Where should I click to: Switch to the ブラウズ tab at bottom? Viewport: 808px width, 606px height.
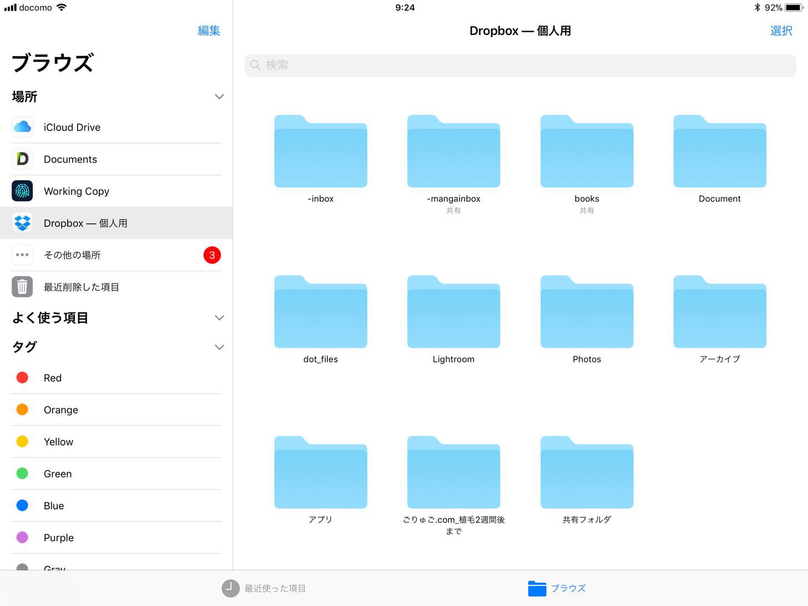coord(557,588)
